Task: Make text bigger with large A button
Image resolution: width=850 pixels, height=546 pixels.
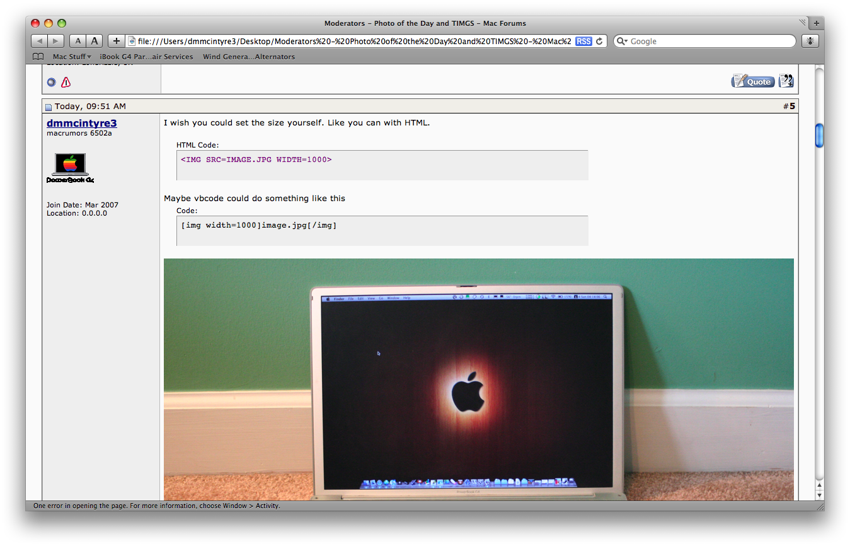Action: click(95, 41)
